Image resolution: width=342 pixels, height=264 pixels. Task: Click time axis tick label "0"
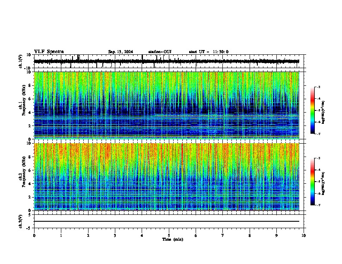pyautogui.click(x=34, y=236)
